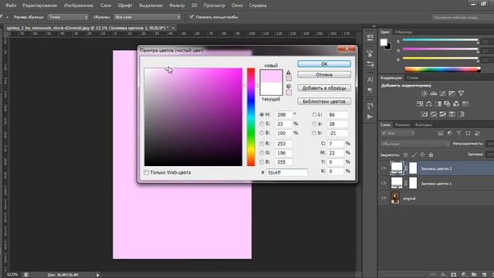Add a Color Balance adjustment (scales icon)
Screen dimensions: 494x278
pyautogui.click(x=429, y=103)
